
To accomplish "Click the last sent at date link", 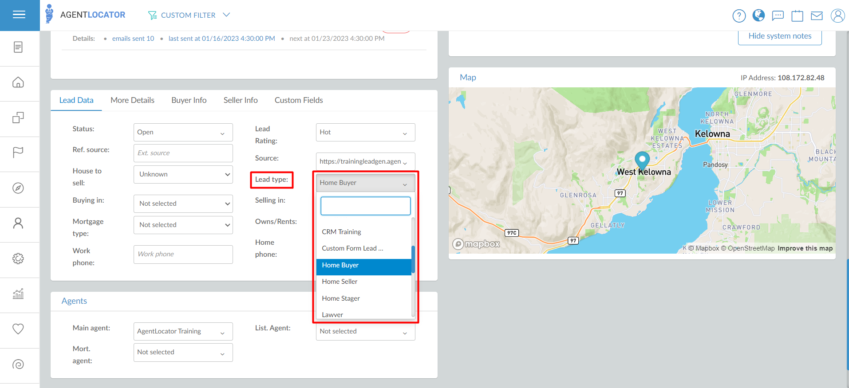I will [x=222, y=39].
